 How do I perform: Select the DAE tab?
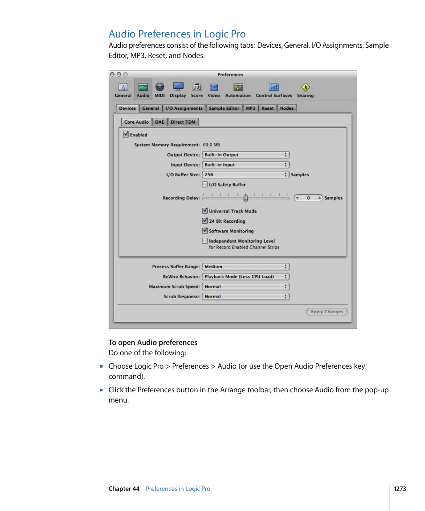[x=159, y=122]
